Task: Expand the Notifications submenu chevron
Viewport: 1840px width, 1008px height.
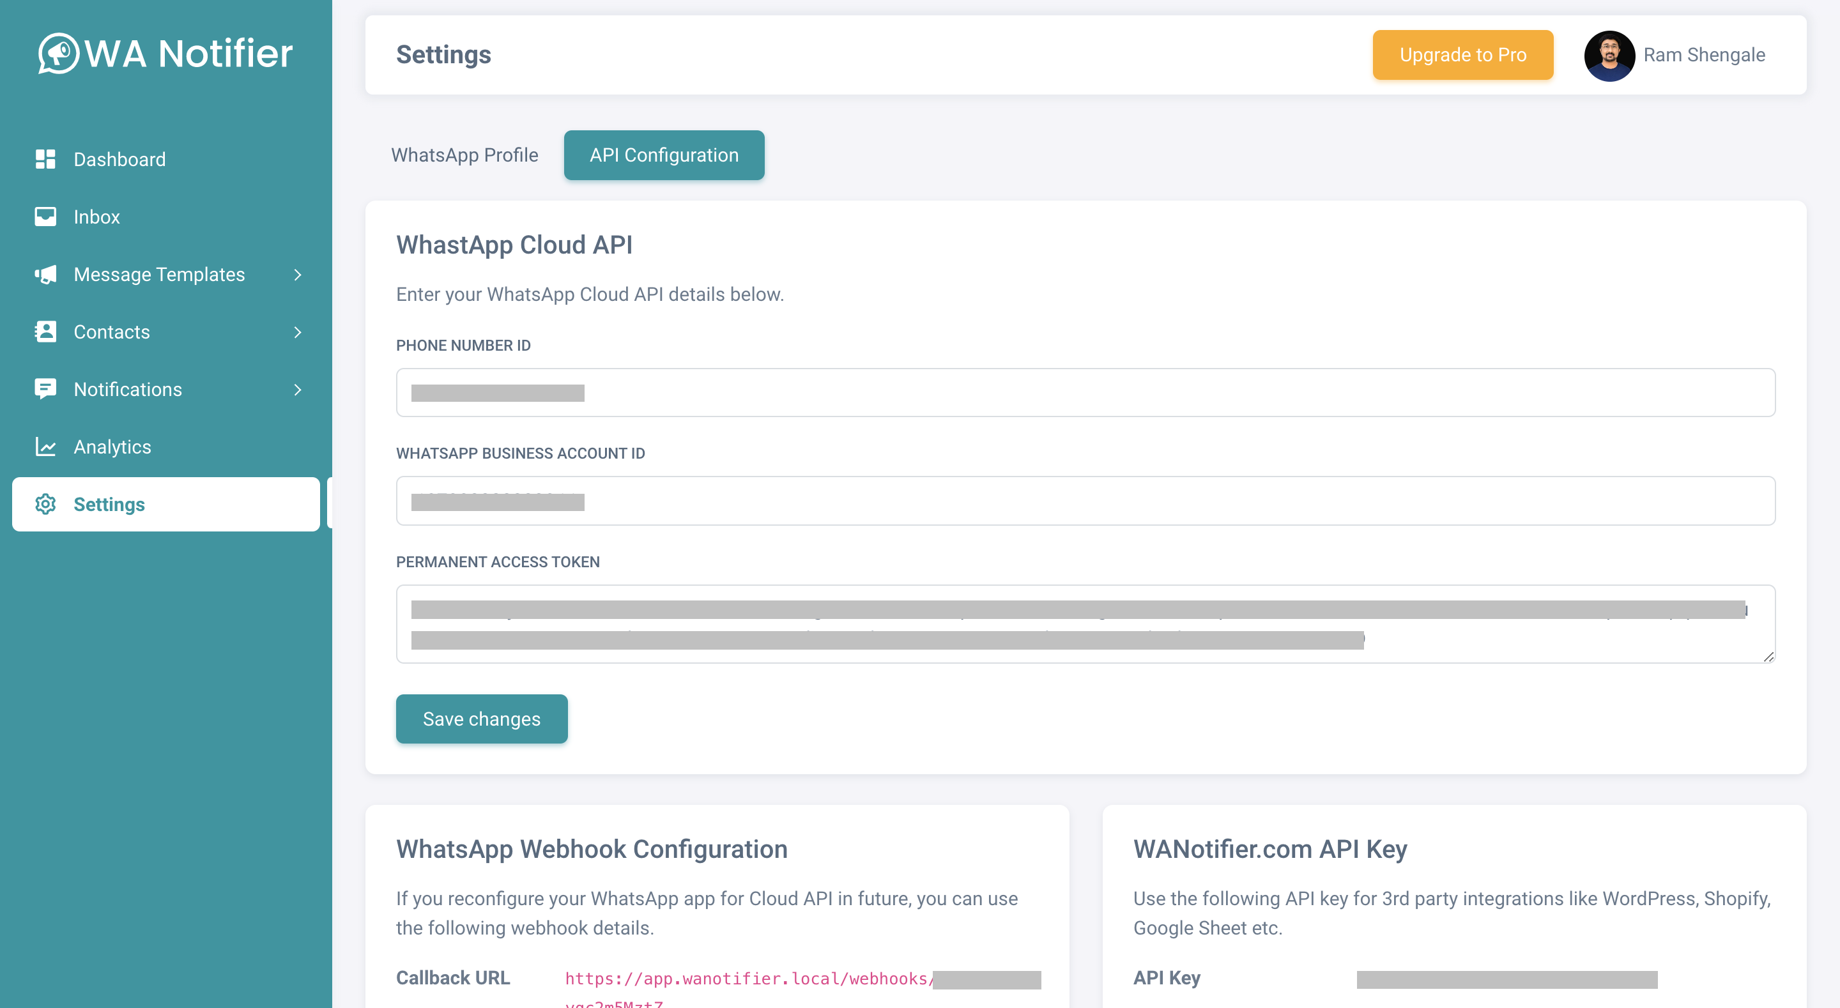Action: (298, 390)
